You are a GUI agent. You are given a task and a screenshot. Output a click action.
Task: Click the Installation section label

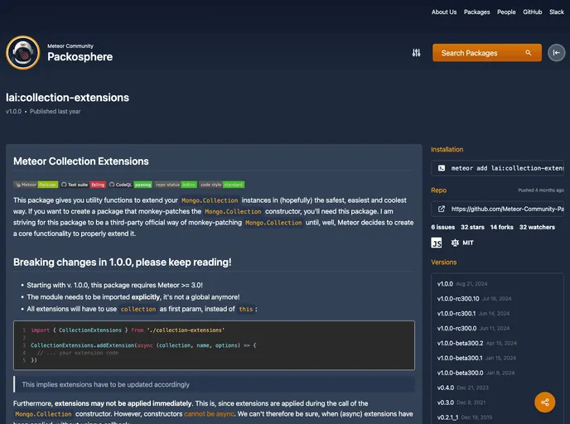pos(447,149)
